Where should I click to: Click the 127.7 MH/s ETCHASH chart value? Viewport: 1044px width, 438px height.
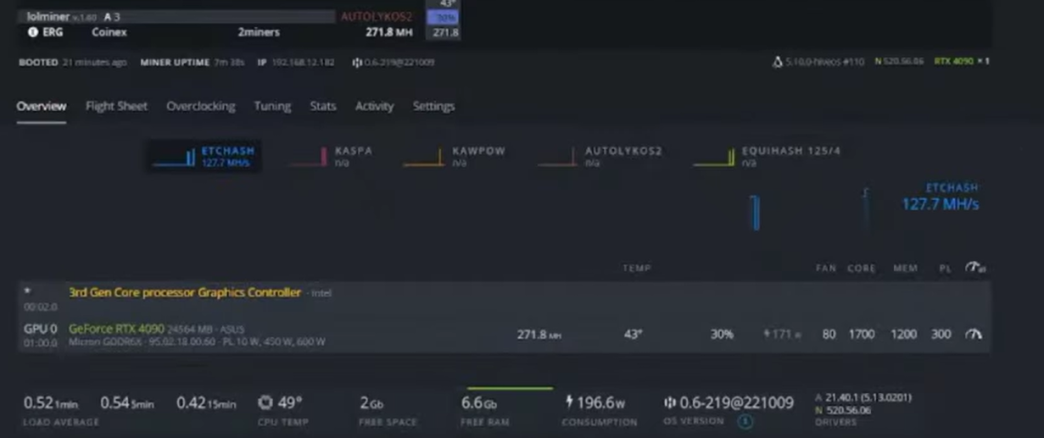click(x=940, y=204)
